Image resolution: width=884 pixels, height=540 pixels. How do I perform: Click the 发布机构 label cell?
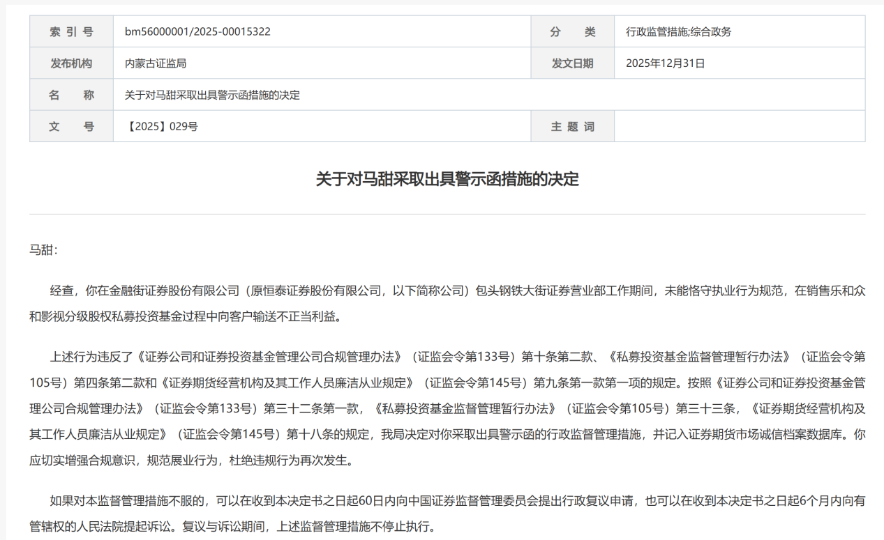pos(71,63)
